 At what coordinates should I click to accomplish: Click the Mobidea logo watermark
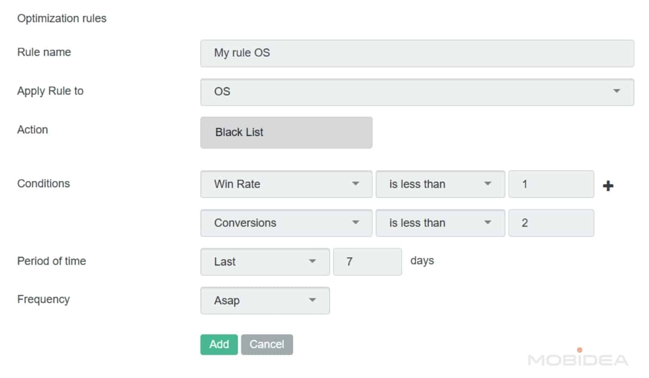[x=578, y=359]
